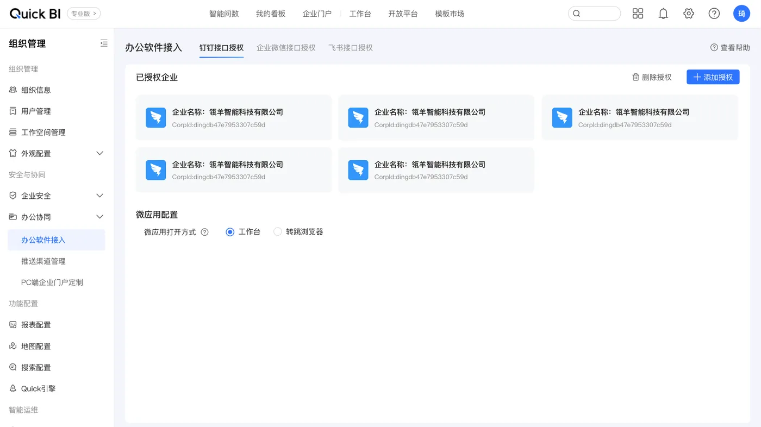Select the 工作台 radio option
Image resolution: width=761 pixels, height=427 pixels.
230,232
